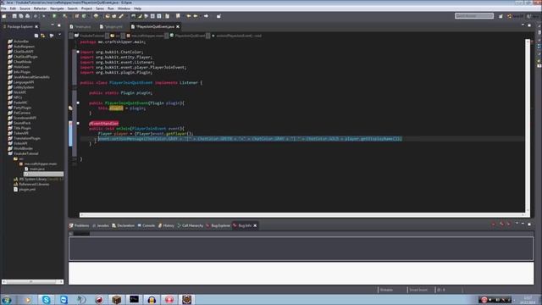Open the File menu
The image size is (542, 305).
(x=3, y=8)
